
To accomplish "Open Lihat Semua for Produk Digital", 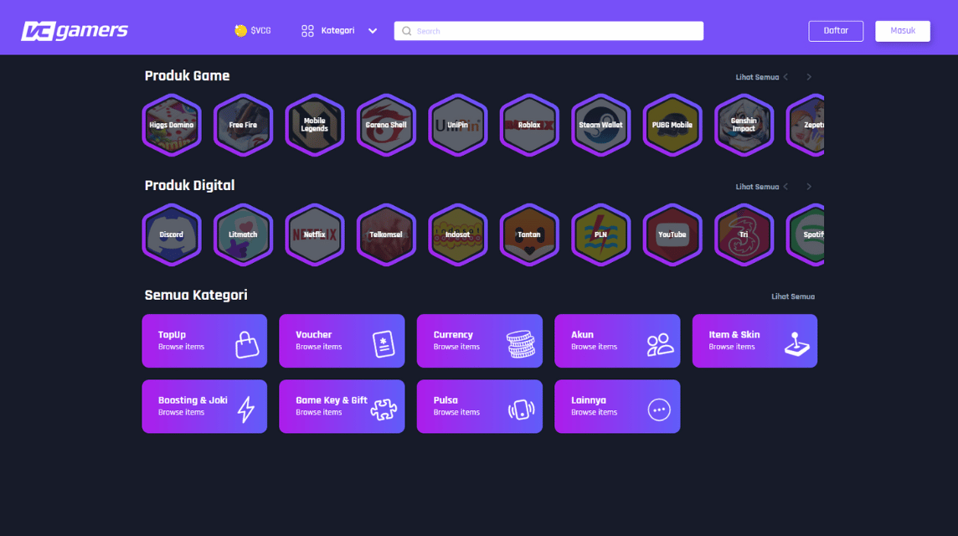I will tap(757, 187).
